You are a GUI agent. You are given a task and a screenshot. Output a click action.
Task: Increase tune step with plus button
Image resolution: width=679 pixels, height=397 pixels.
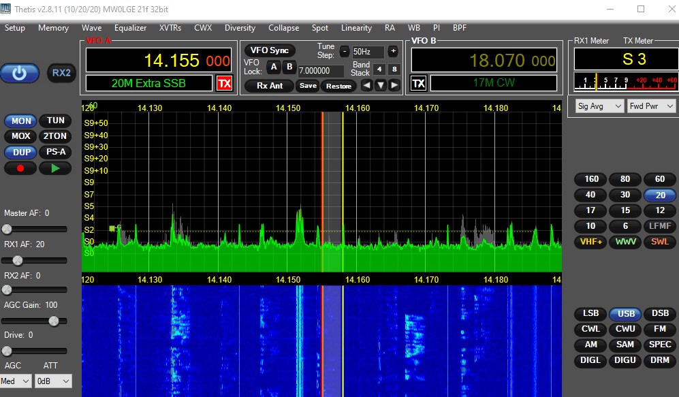pyautogui.click(x=393, y=51)
